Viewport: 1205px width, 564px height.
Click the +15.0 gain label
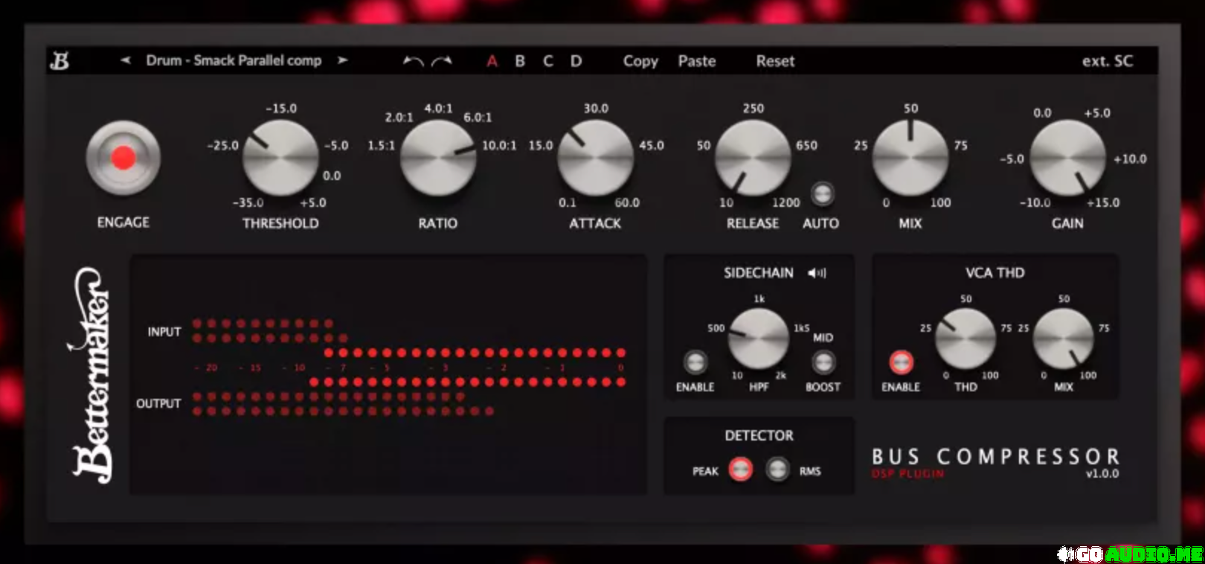click(x=1102, y=202)
